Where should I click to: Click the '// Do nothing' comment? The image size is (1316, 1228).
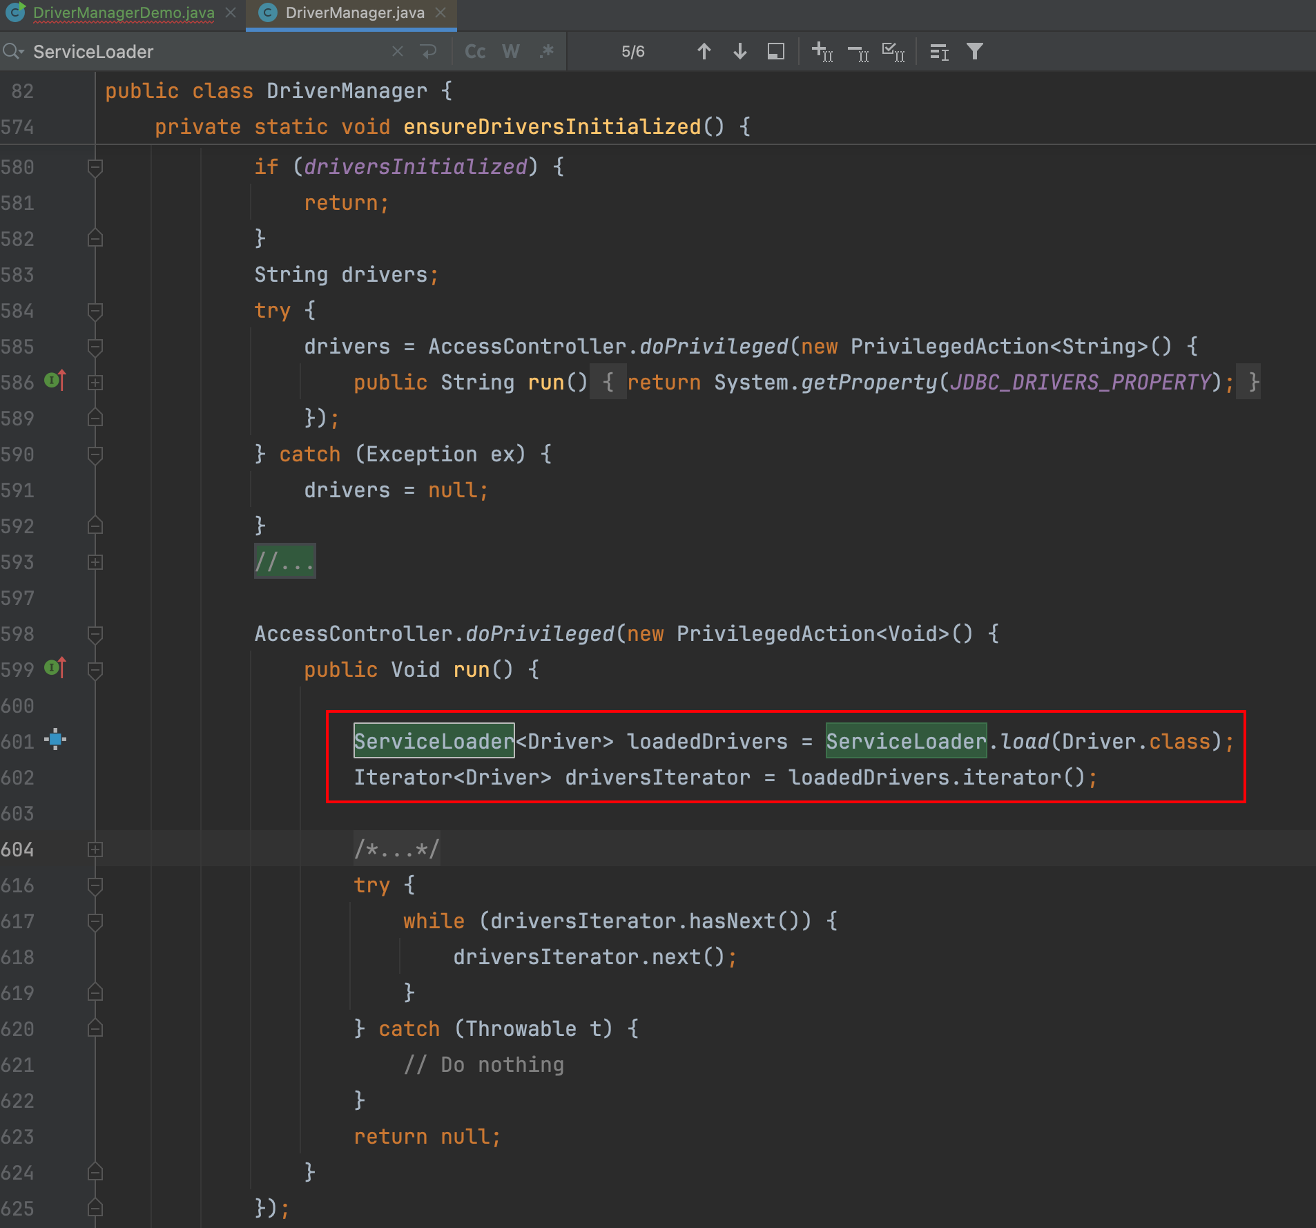[483, 1065]
